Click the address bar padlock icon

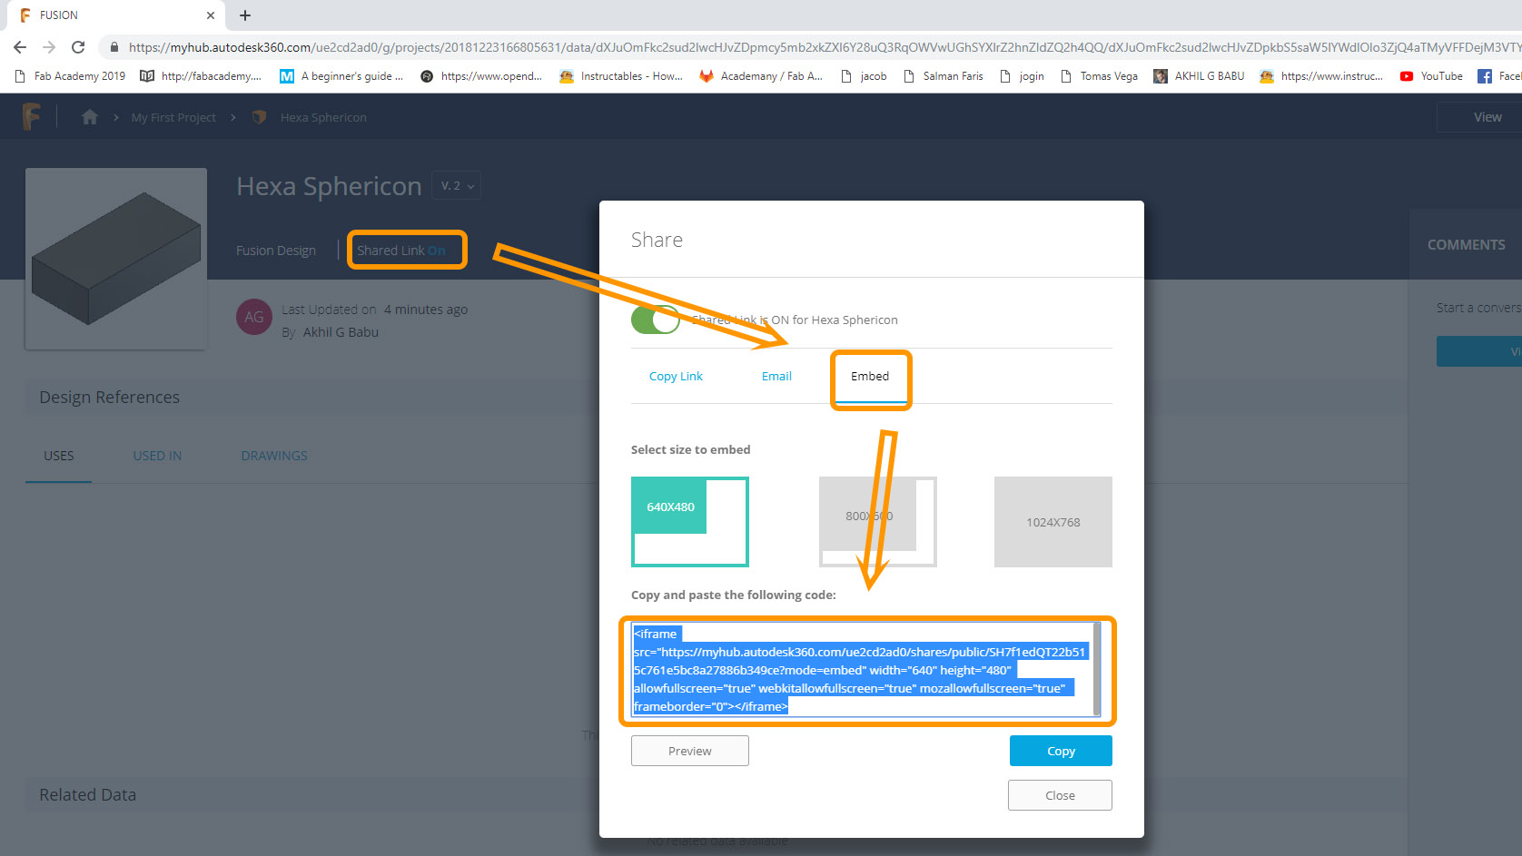[114, 47]
